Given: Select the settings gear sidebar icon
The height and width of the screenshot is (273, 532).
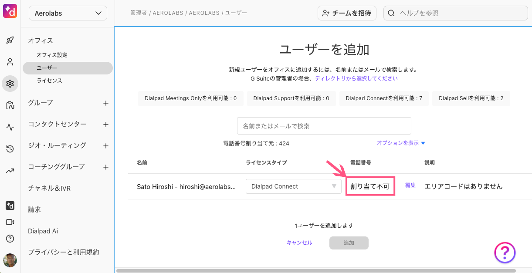Looking at the screenshot, I should coord(10,84).
